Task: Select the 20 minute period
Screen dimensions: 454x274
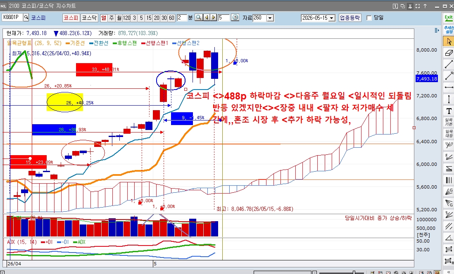Action: (x=157, y=18)
